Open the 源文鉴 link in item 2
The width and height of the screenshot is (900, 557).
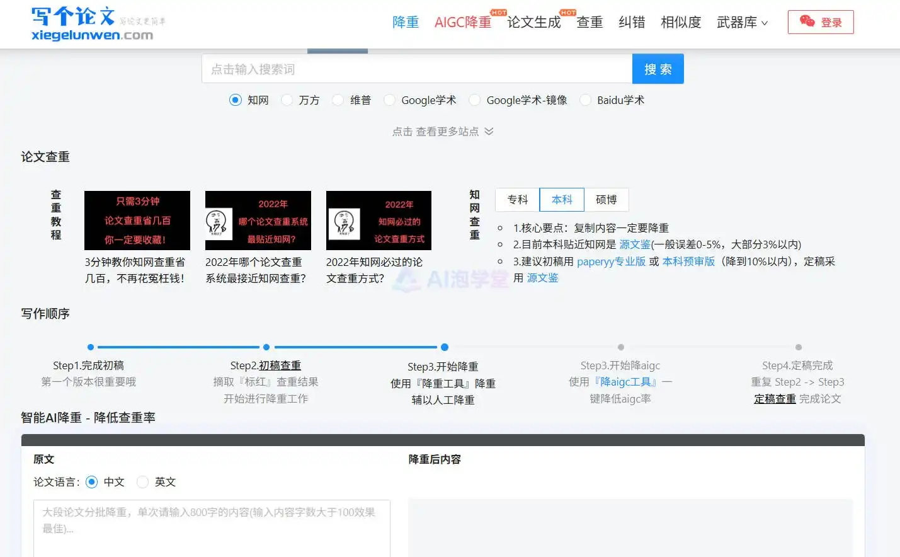tap(635, 244)
